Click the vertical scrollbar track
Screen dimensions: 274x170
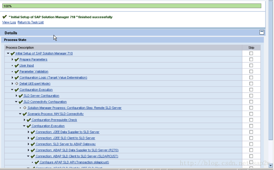pyautogui.click(x=271, y=152)
